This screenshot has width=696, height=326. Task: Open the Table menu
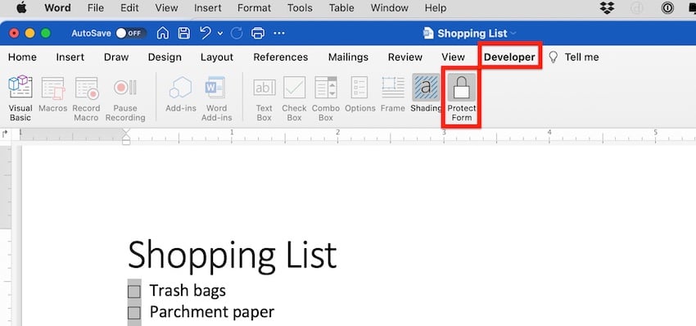(341, 8)
